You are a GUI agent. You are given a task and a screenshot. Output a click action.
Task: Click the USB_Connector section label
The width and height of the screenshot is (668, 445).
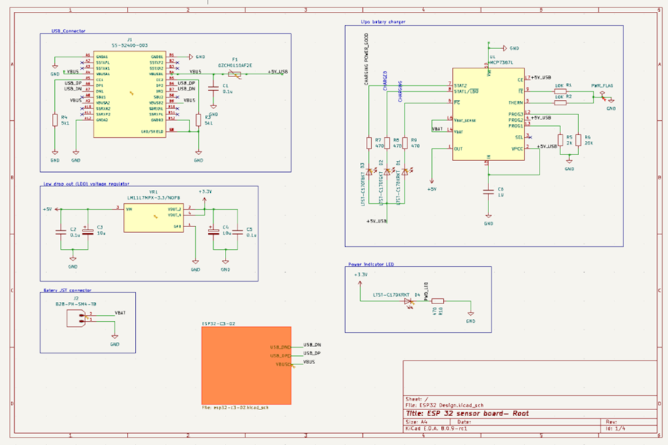click(x=68, y=31)
